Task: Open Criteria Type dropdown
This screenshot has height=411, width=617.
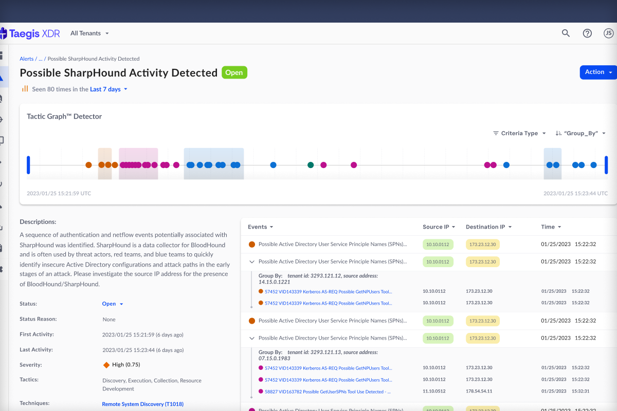Action: pyautogui.click(x=519, y=133)
